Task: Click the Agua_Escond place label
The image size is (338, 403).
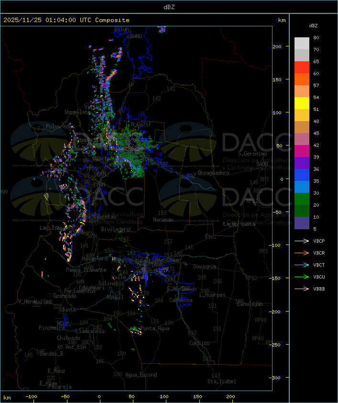Action: tap(141, 375)
